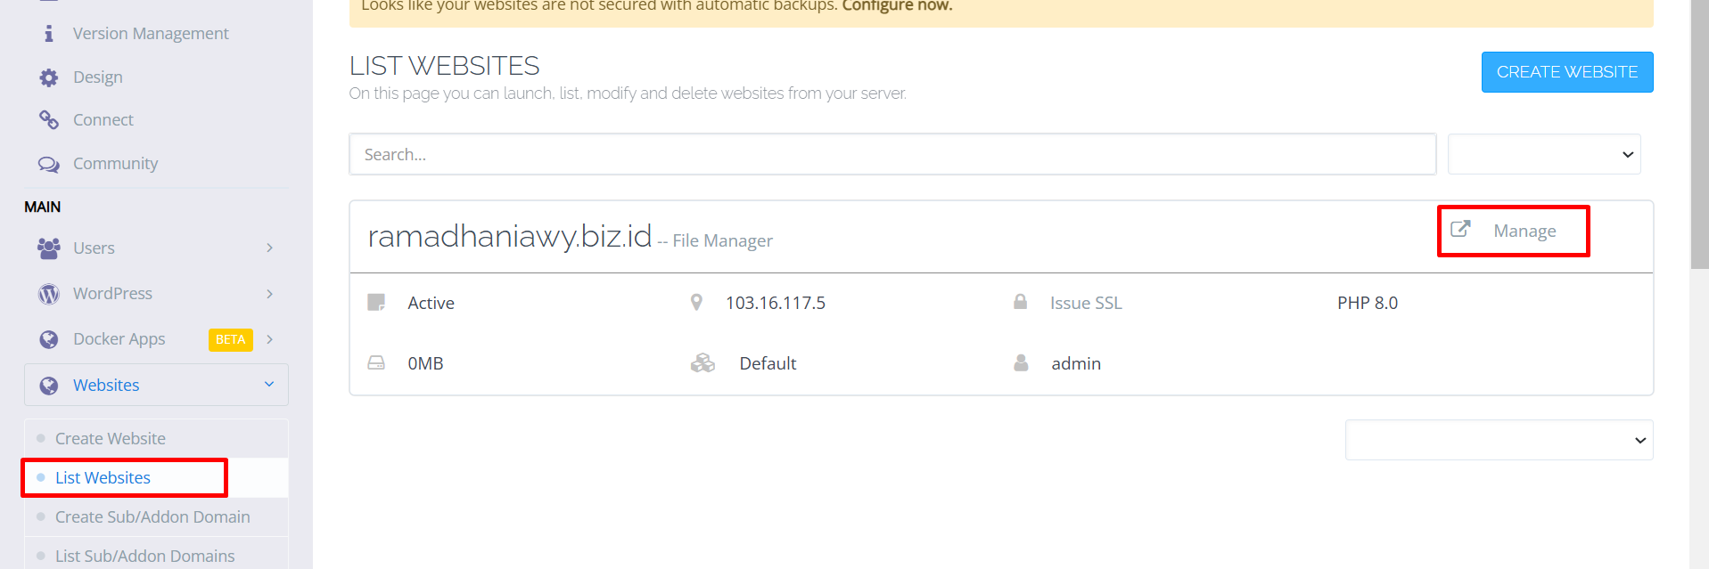
Task: Click the CREATE WEBSITE button
Action: pyautogui.click(x=1567, y=72)
